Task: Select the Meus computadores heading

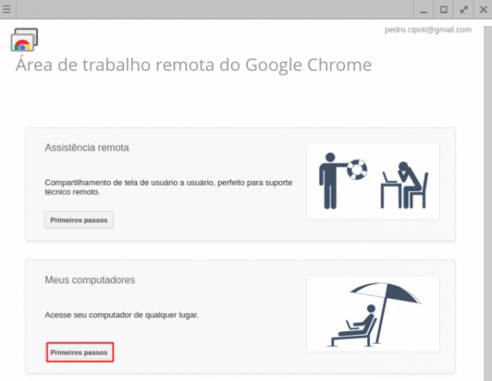Action: [x=90, y=280]
